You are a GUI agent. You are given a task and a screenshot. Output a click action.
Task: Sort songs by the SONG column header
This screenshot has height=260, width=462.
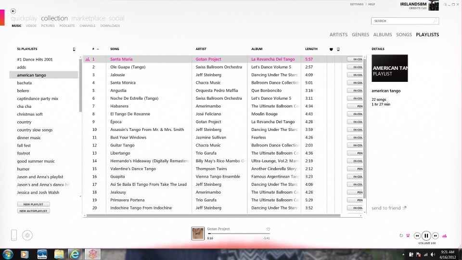pyautogui.click(x=115, y=49)
